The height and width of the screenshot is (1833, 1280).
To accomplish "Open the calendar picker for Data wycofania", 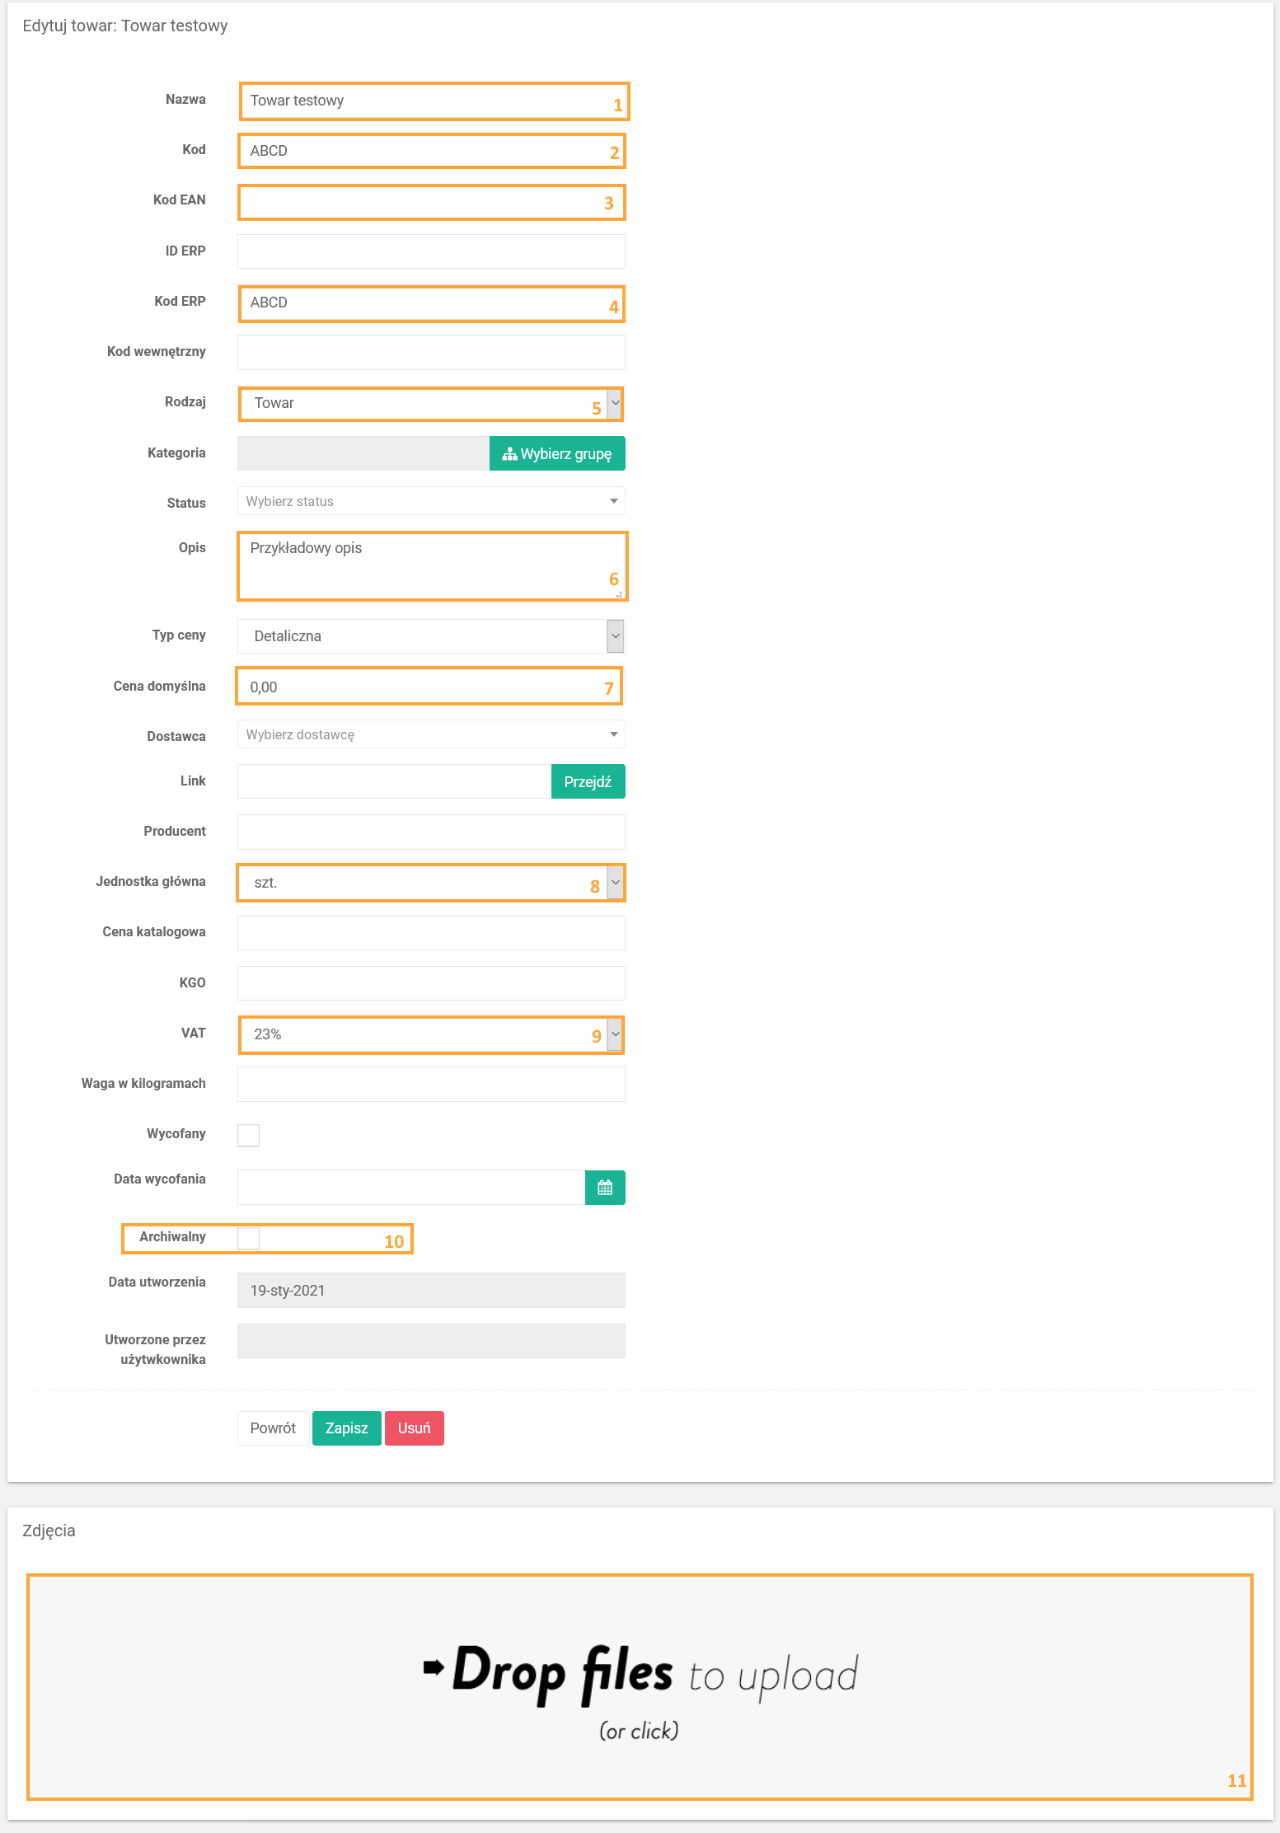I will (x=605, y=1188).
